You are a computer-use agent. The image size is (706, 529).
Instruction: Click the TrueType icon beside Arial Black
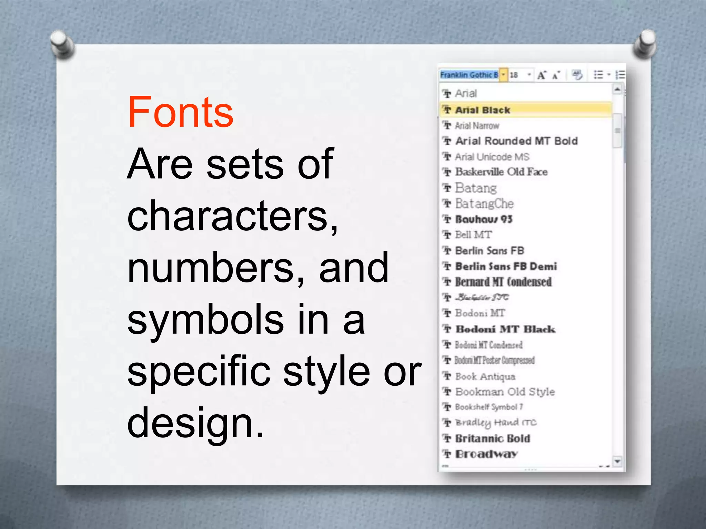pos(447,110)
